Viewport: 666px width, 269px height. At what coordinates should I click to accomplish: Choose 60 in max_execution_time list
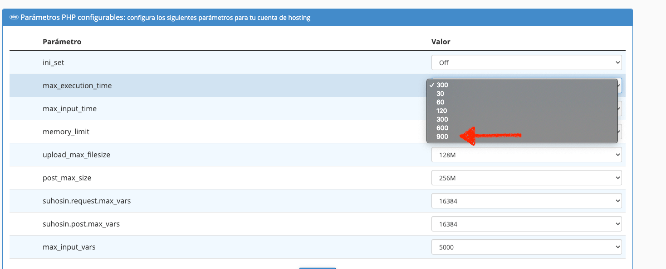click(522, 102)
